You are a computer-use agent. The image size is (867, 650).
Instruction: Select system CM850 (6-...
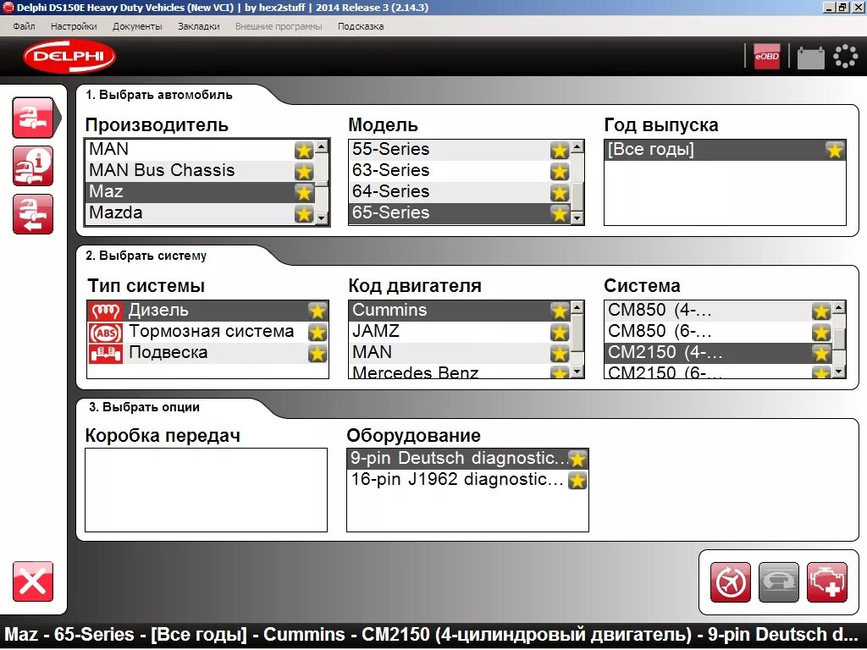tap(718, 331)
